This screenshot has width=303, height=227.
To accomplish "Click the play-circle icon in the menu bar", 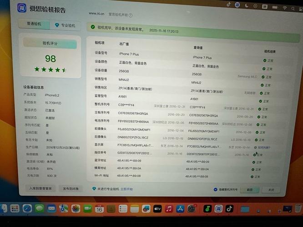I will coord(255,6).
